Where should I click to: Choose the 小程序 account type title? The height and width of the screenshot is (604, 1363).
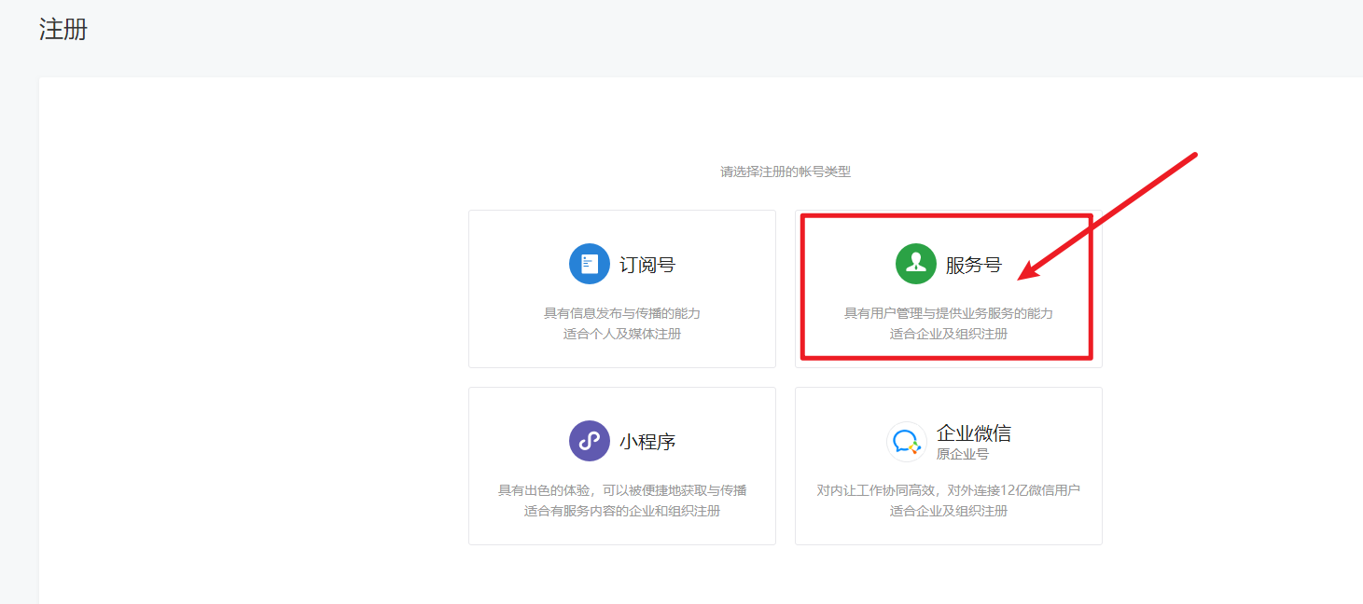647,442
